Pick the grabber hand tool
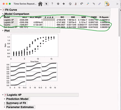This screenshot has width=121, height=110. tap(70, 4)
